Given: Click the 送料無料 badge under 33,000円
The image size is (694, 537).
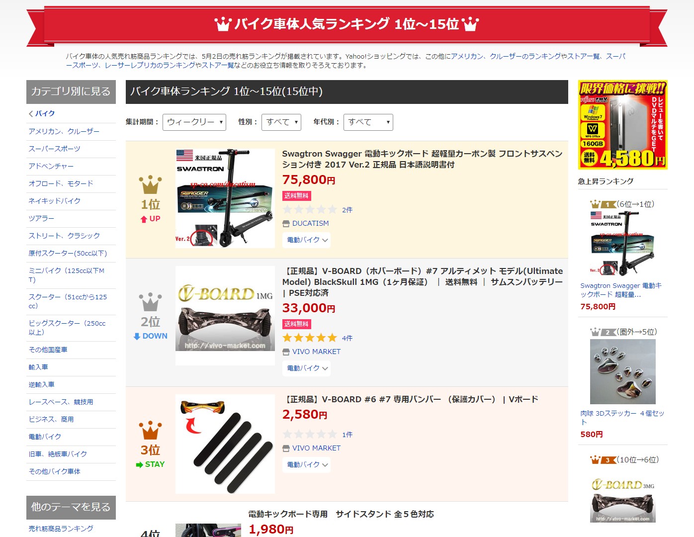Looking at the screenshot, I should 297,324.
